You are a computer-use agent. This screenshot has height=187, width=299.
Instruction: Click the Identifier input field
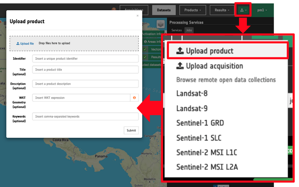pos(85,59)
